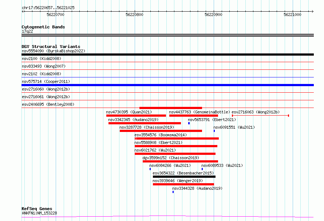Select the nsv575714 (Cooper2011) label

coord(46,81)
